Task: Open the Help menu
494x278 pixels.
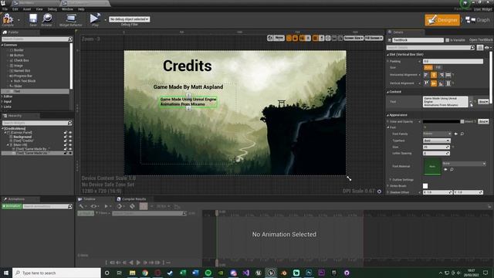Action: tap(81, 9)
